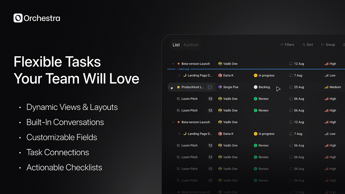Click Sergie Poe's avatar
Viewport: 345px width, 194px height.
(220, 87)
